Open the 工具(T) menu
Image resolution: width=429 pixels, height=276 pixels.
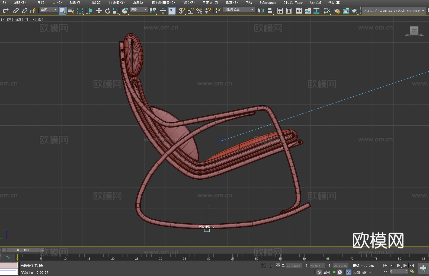[x=39, y=2]
